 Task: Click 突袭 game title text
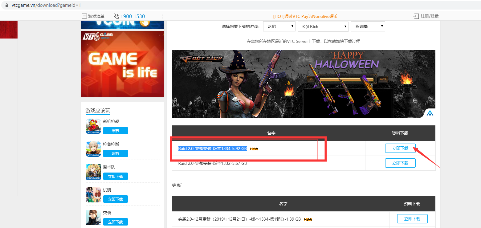coord(107,213)
